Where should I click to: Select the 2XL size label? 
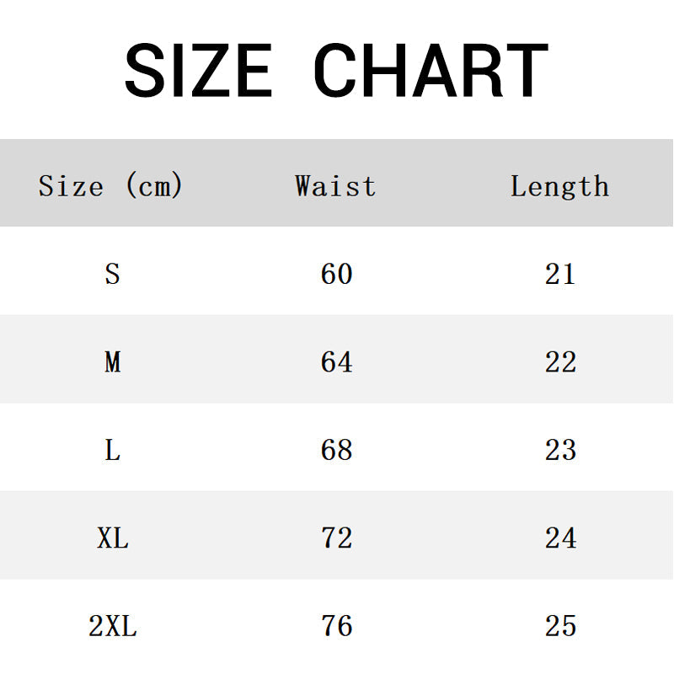click(x=112, y=626)
